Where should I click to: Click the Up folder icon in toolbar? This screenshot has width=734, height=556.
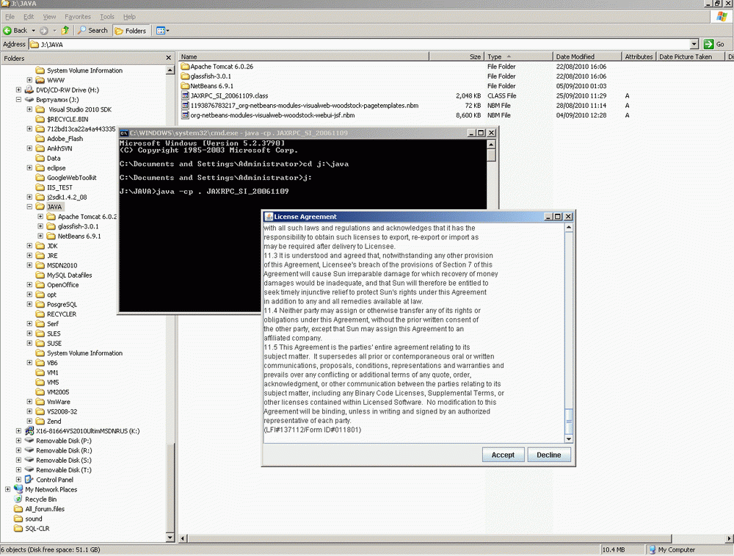[65, 30]
